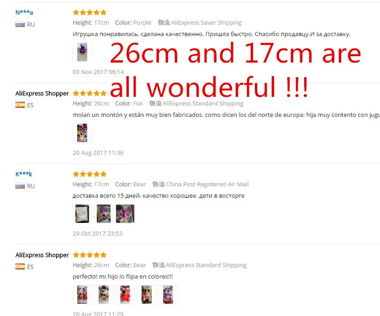Click the Russian flag icon under N***a
The image size is (380, 316).
click(20, 25)
